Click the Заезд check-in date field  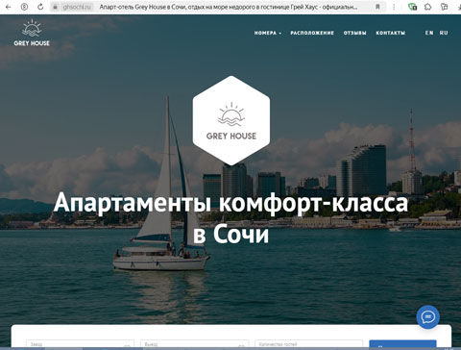(80, 344)
